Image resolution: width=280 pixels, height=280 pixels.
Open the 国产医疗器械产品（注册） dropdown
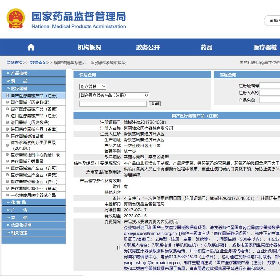[114, 95]
